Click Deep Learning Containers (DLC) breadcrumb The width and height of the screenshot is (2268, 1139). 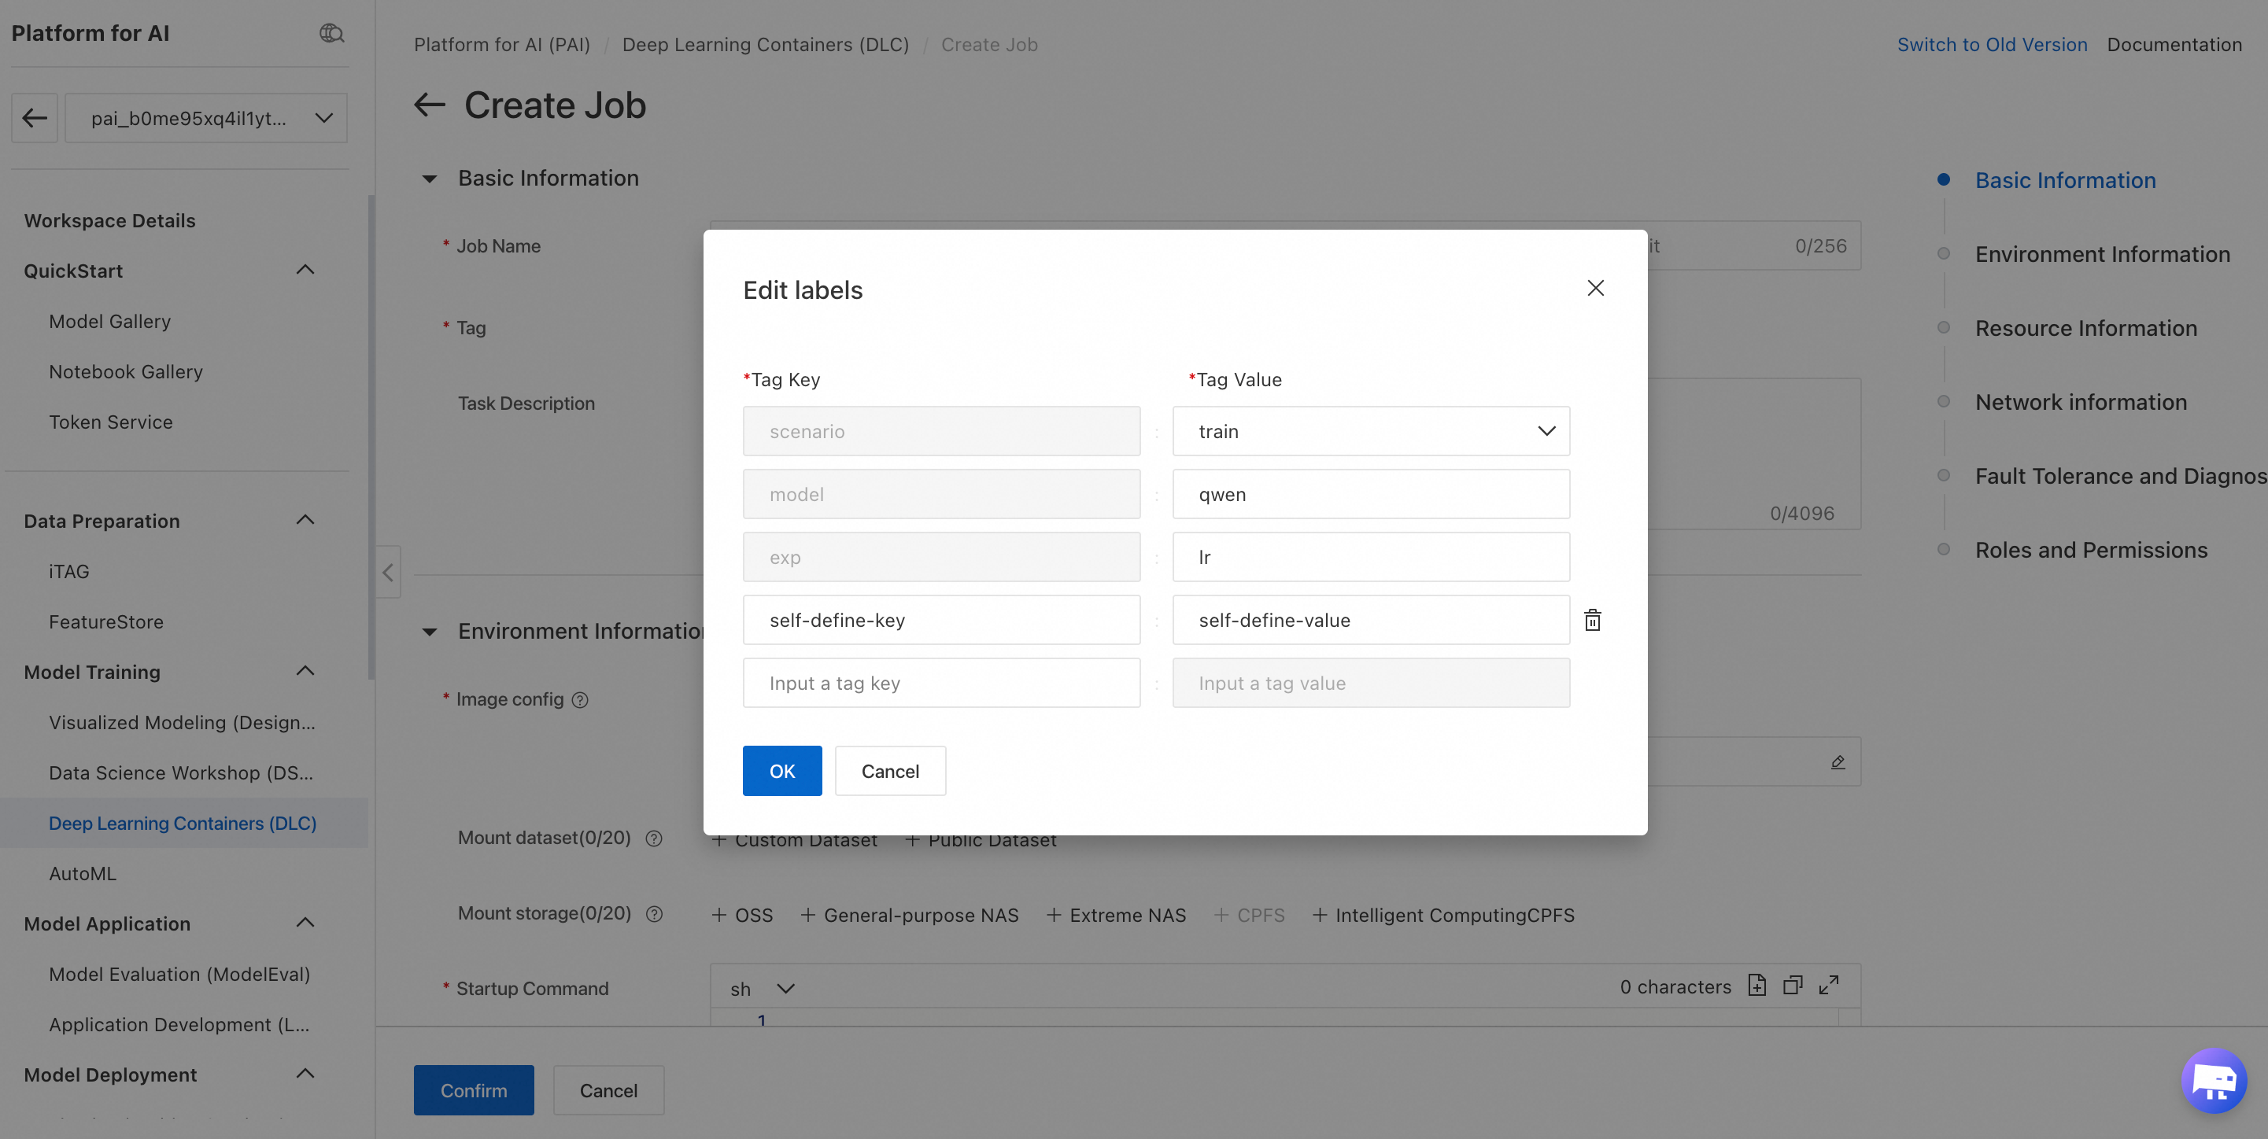point(765,44)
